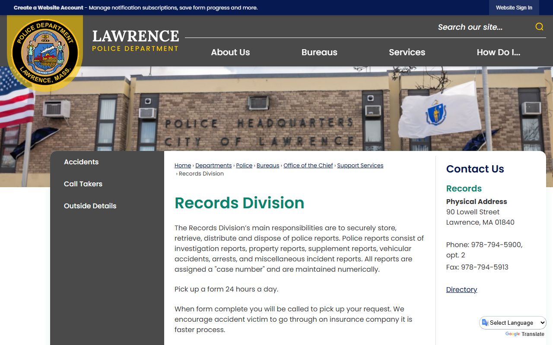This screenshot has height=345, width=553.
Task: Click the Records Division breadcrumb text
Action: tap(201, 174)
